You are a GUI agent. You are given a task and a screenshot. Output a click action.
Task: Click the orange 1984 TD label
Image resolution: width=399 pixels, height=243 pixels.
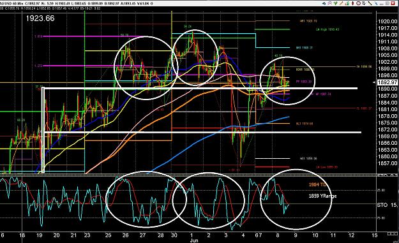(x=317, y=185)
